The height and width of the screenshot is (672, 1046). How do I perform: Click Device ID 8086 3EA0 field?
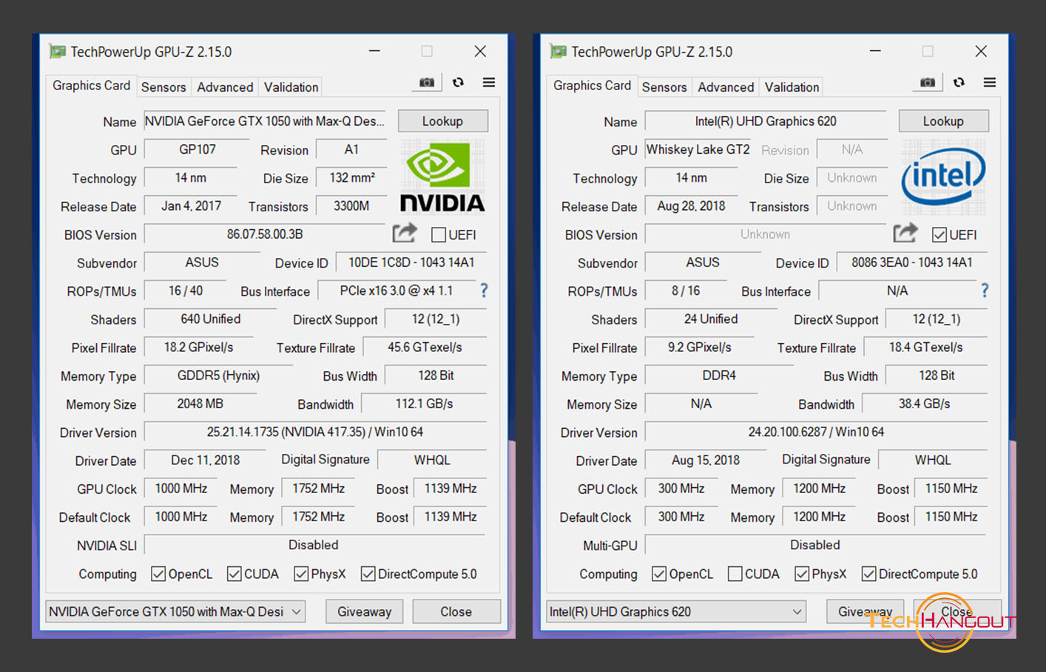(x=912, y=262)
